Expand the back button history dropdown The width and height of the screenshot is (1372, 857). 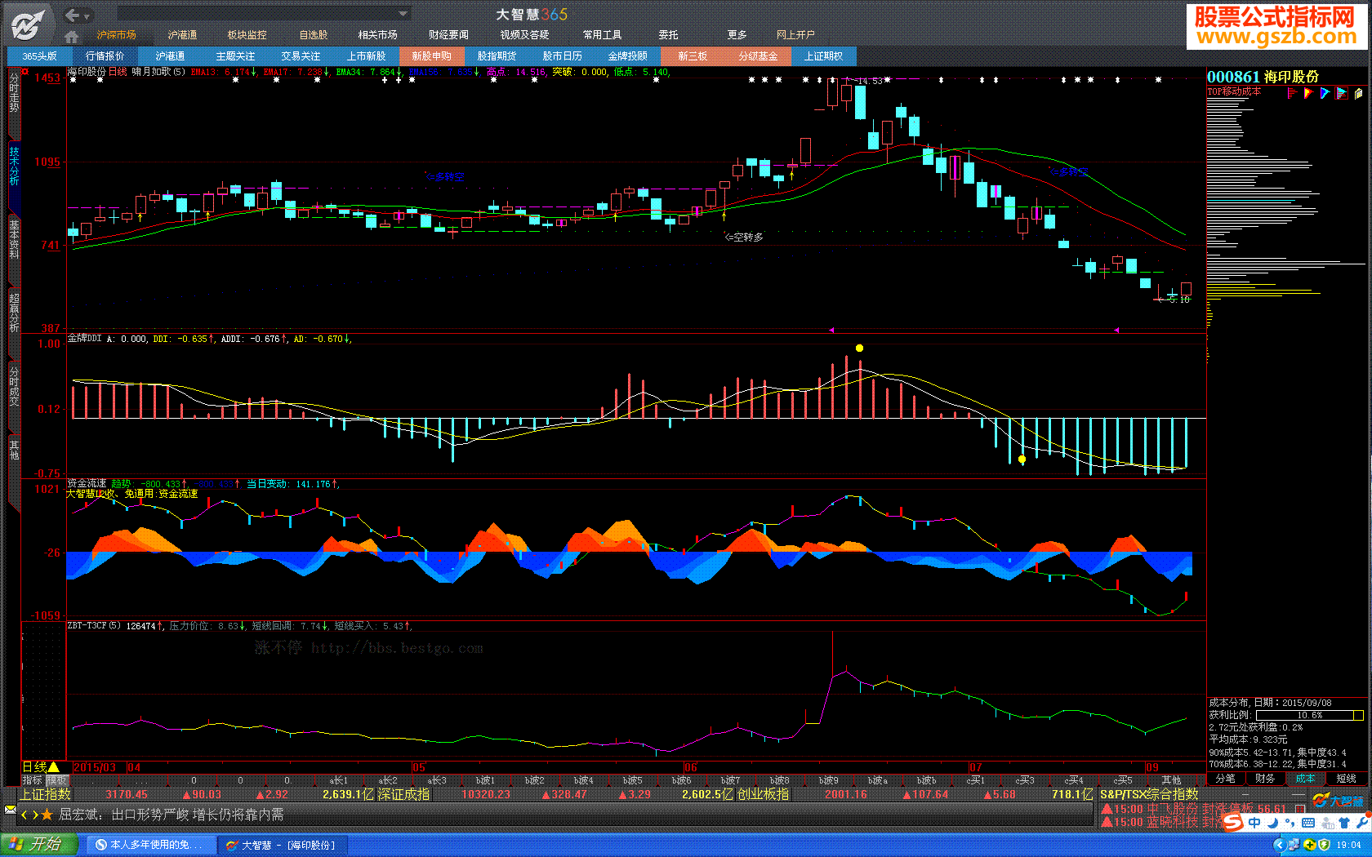coord(87,16)
